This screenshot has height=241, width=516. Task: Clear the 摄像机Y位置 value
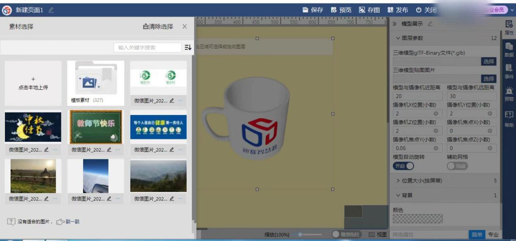[490, 114]
